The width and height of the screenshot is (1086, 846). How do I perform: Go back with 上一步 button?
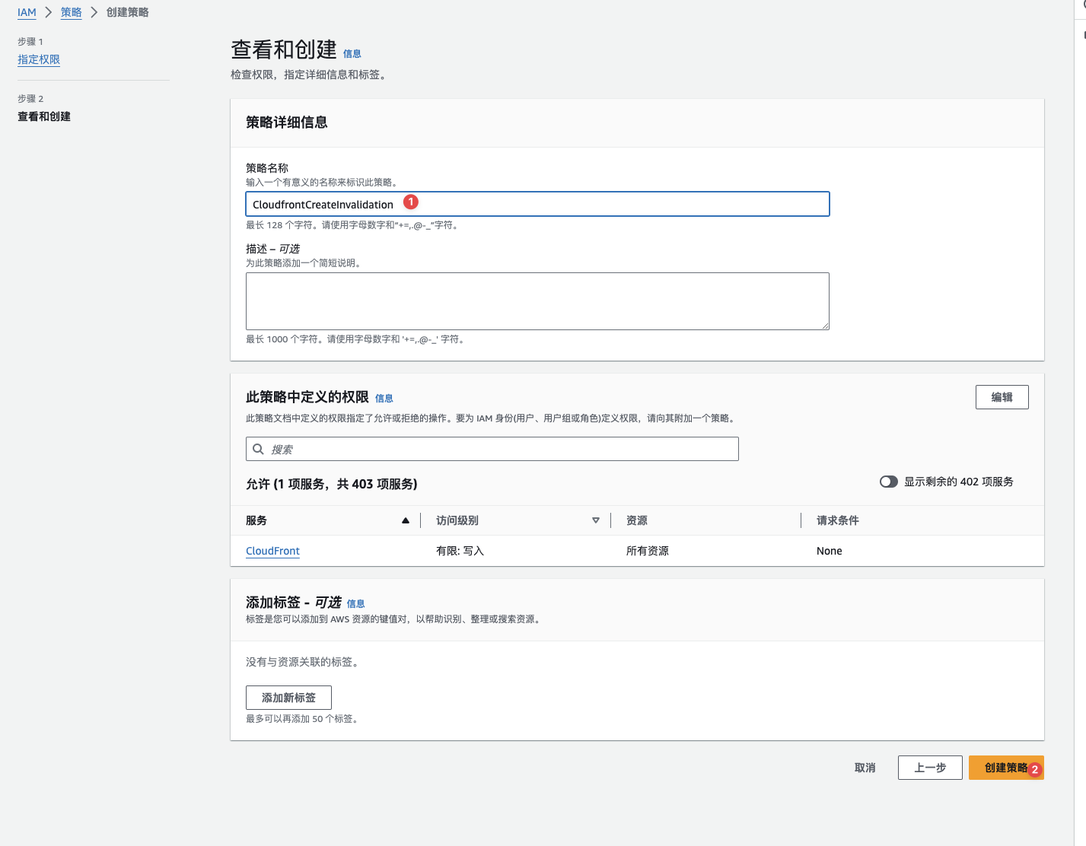coord(930,768)
